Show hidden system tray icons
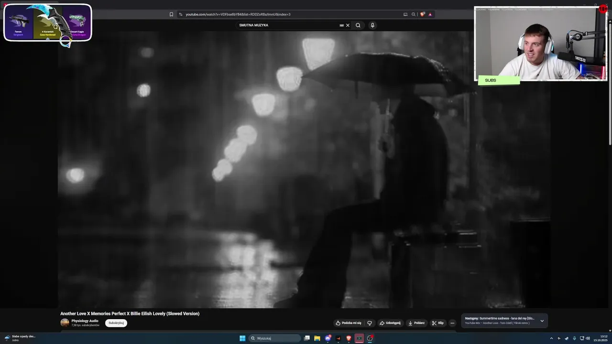The width and height of the screenshot is (612, 344). [551, 338]
